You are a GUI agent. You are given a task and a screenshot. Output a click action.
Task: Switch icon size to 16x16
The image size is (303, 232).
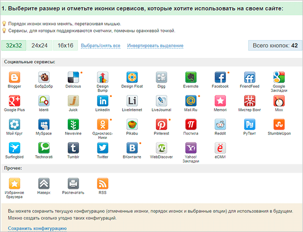65,46
